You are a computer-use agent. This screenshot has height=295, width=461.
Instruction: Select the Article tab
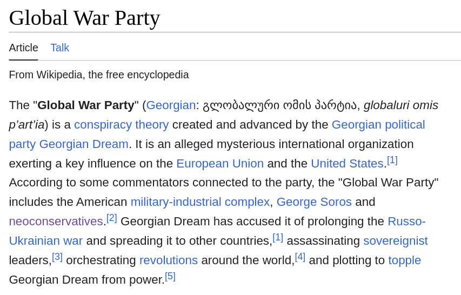(x=23, y=48)
